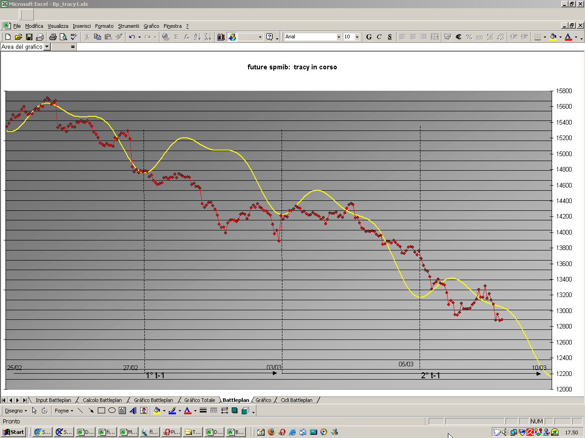The height and width of the screenshot is (438, 585).
Task: Switch to the Input Battleplan sheet tab
Action: [53, 400]
